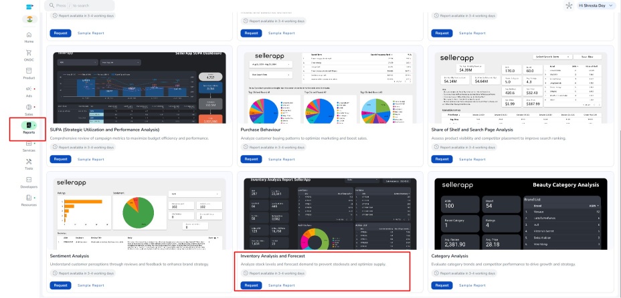Open the Inventory Analysis preview thumbnail

[330, 214]
